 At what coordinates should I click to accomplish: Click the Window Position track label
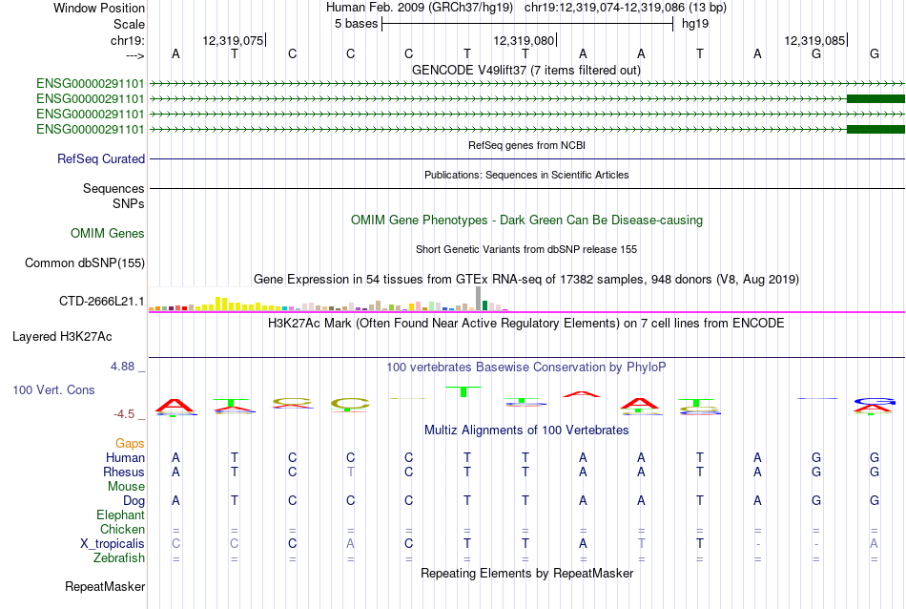(x=99, y=8)
